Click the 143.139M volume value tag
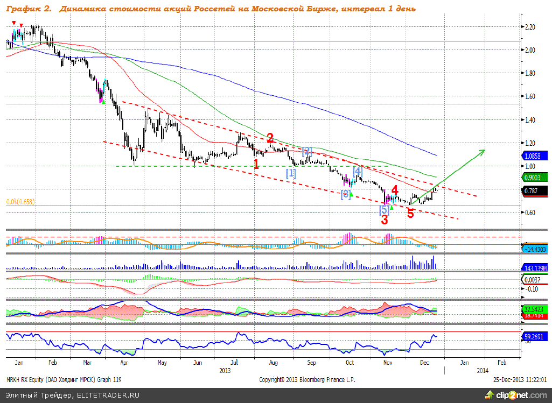The image size is (552, 403). pos(534,267)
